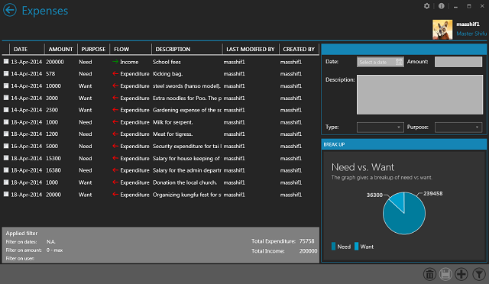
Task: Click the trash delete icon
Action: click(429, 274)
